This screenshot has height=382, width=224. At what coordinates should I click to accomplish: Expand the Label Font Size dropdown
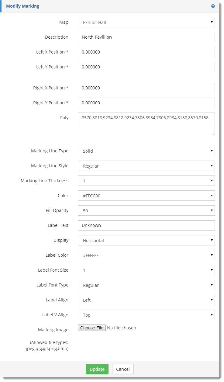(x=146, y=270)
